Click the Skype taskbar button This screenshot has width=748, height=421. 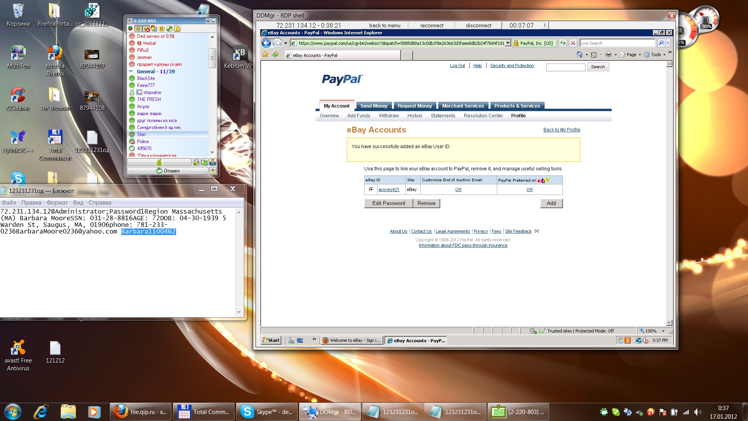267,412
